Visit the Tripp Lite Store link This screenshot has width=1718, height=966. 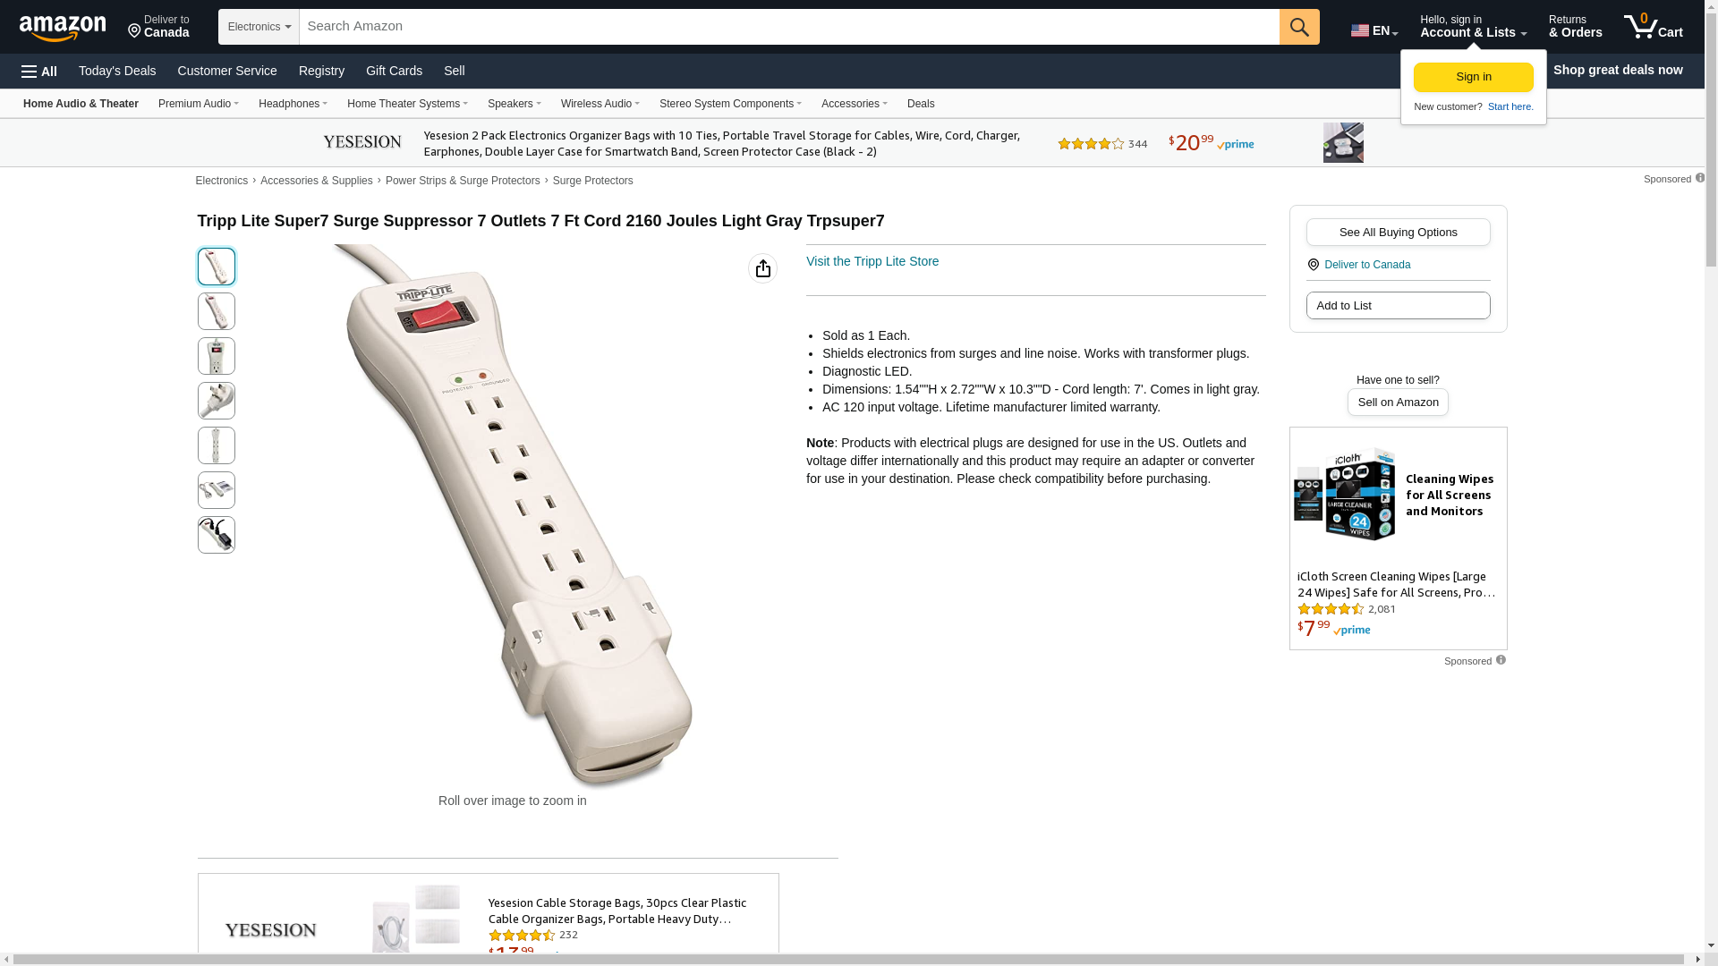point(872,261)
